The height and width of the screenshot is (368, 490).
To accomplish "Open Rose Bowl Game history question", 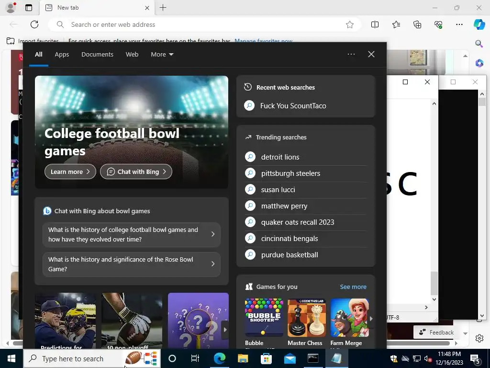I will click(x=131, y=264).
